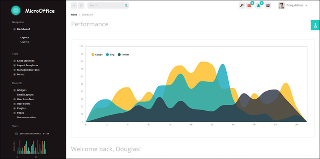
Task: Select Layout 2 submenu item
Action: tap(25, 42)
